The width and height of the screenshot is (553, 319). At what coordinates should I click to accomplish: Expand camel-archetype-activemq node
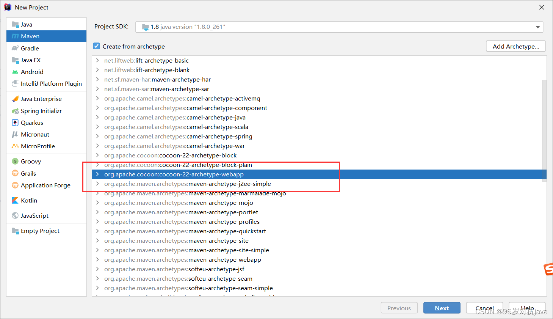click(97, 98)
